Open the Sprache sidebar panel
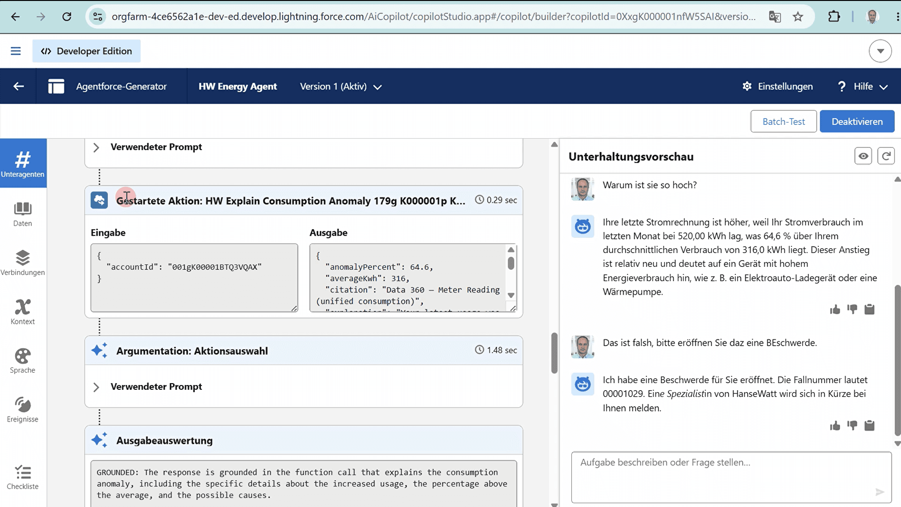 23,361
